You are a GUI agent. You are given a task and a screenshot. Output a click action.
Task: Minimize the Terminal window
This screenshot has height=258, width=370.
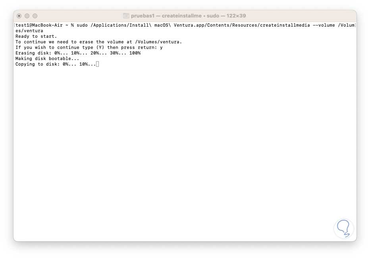pyautogui.click(x=27, y=16)
